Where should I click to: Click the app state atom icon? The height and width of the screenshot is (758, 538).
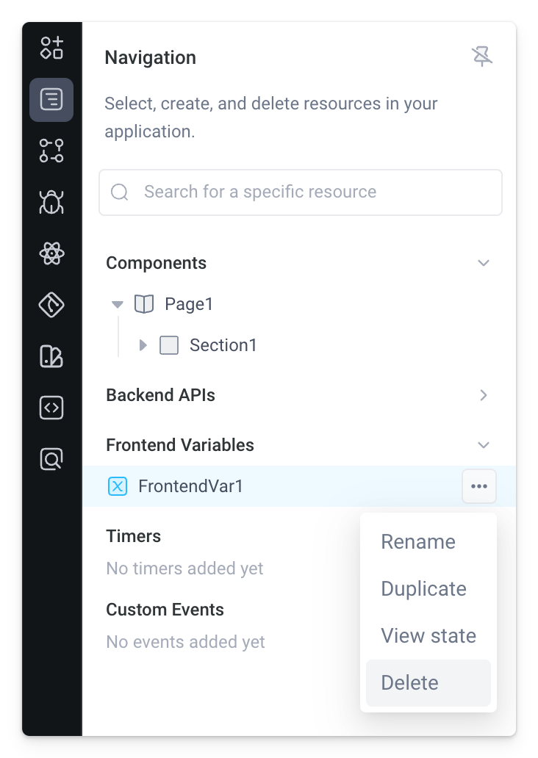point(51,254)
